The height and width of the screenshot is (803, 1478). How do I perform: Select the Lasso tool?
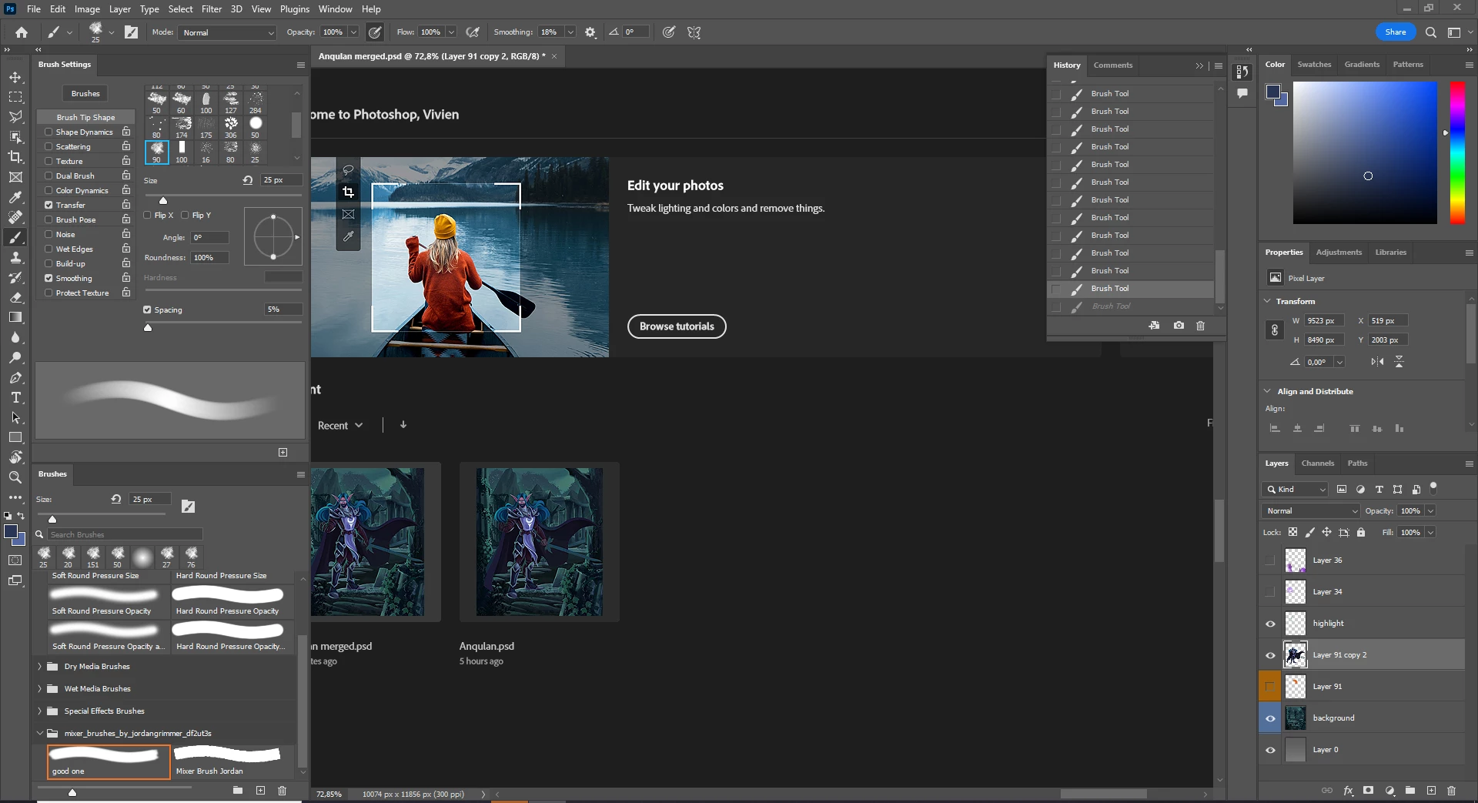click(15, 117)
